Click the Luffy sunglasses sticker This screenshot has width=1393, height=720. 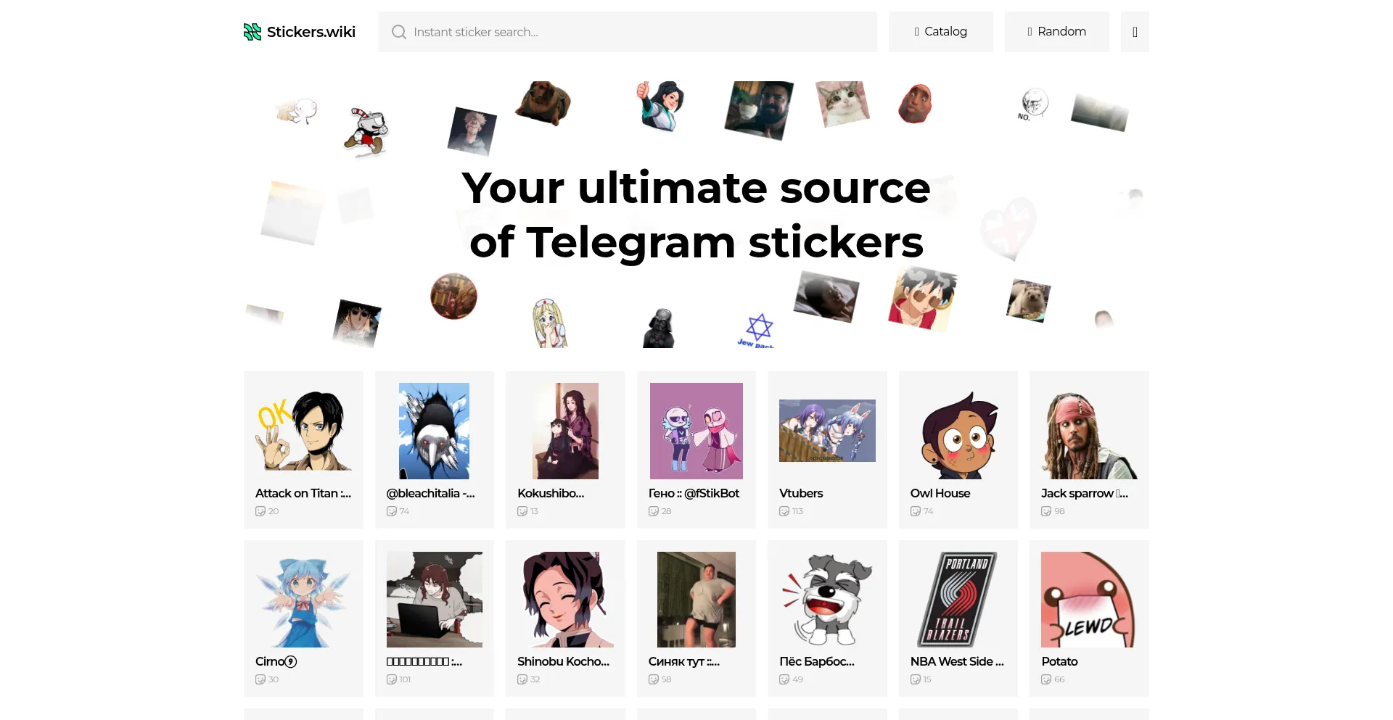point(922,298)
